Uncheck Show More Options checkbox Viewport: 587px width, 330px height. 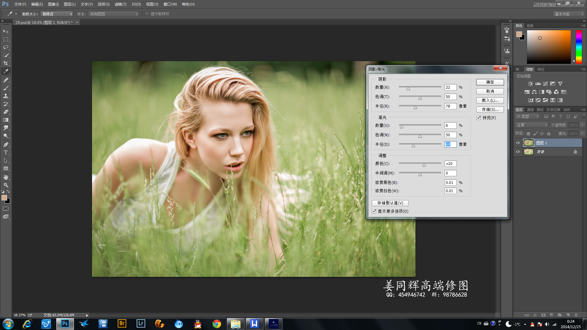[374, 211]
